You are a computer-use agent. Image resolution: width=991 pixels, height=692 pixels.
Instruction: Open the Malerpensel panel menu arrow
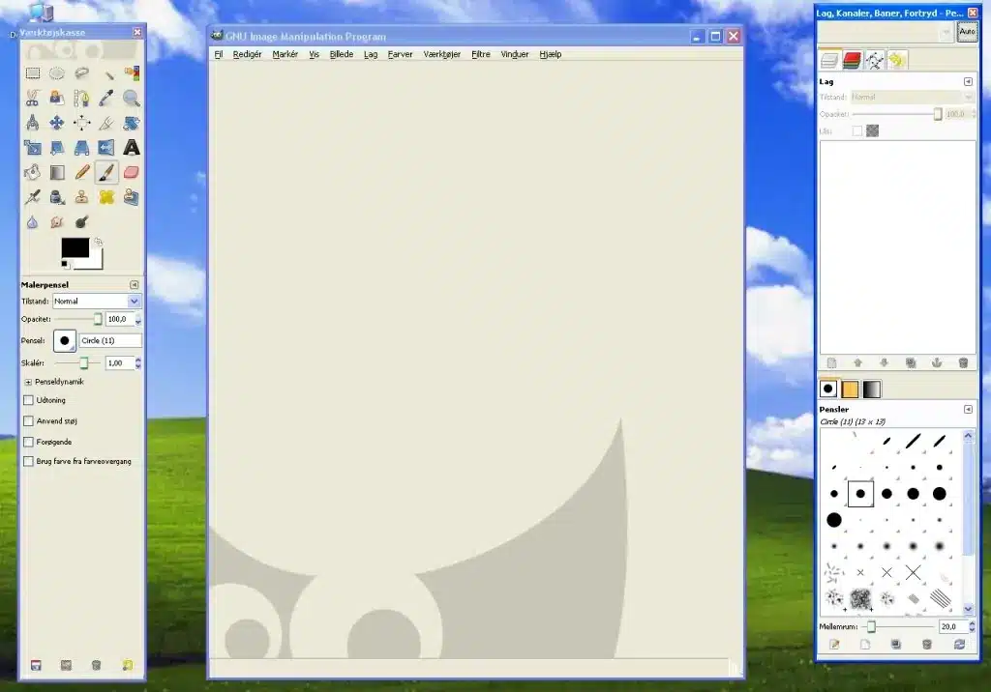click(x=134, y=285)
